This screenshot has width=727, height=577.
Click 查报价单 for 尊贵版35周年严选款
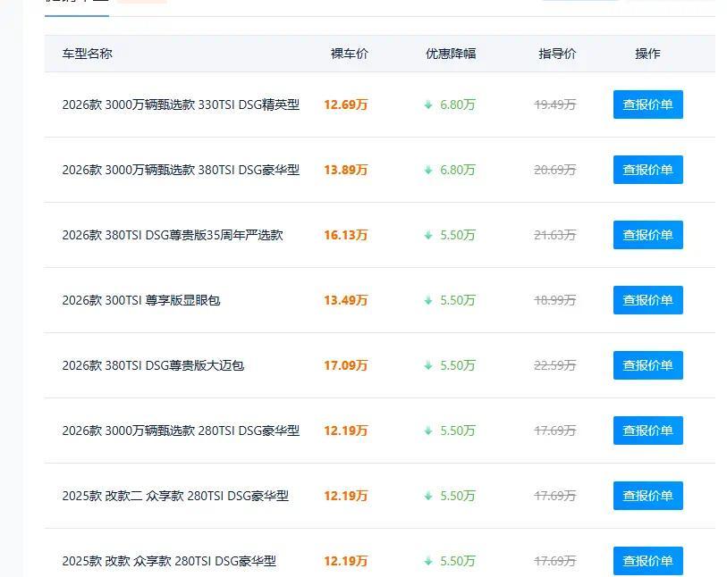point(647,235)
